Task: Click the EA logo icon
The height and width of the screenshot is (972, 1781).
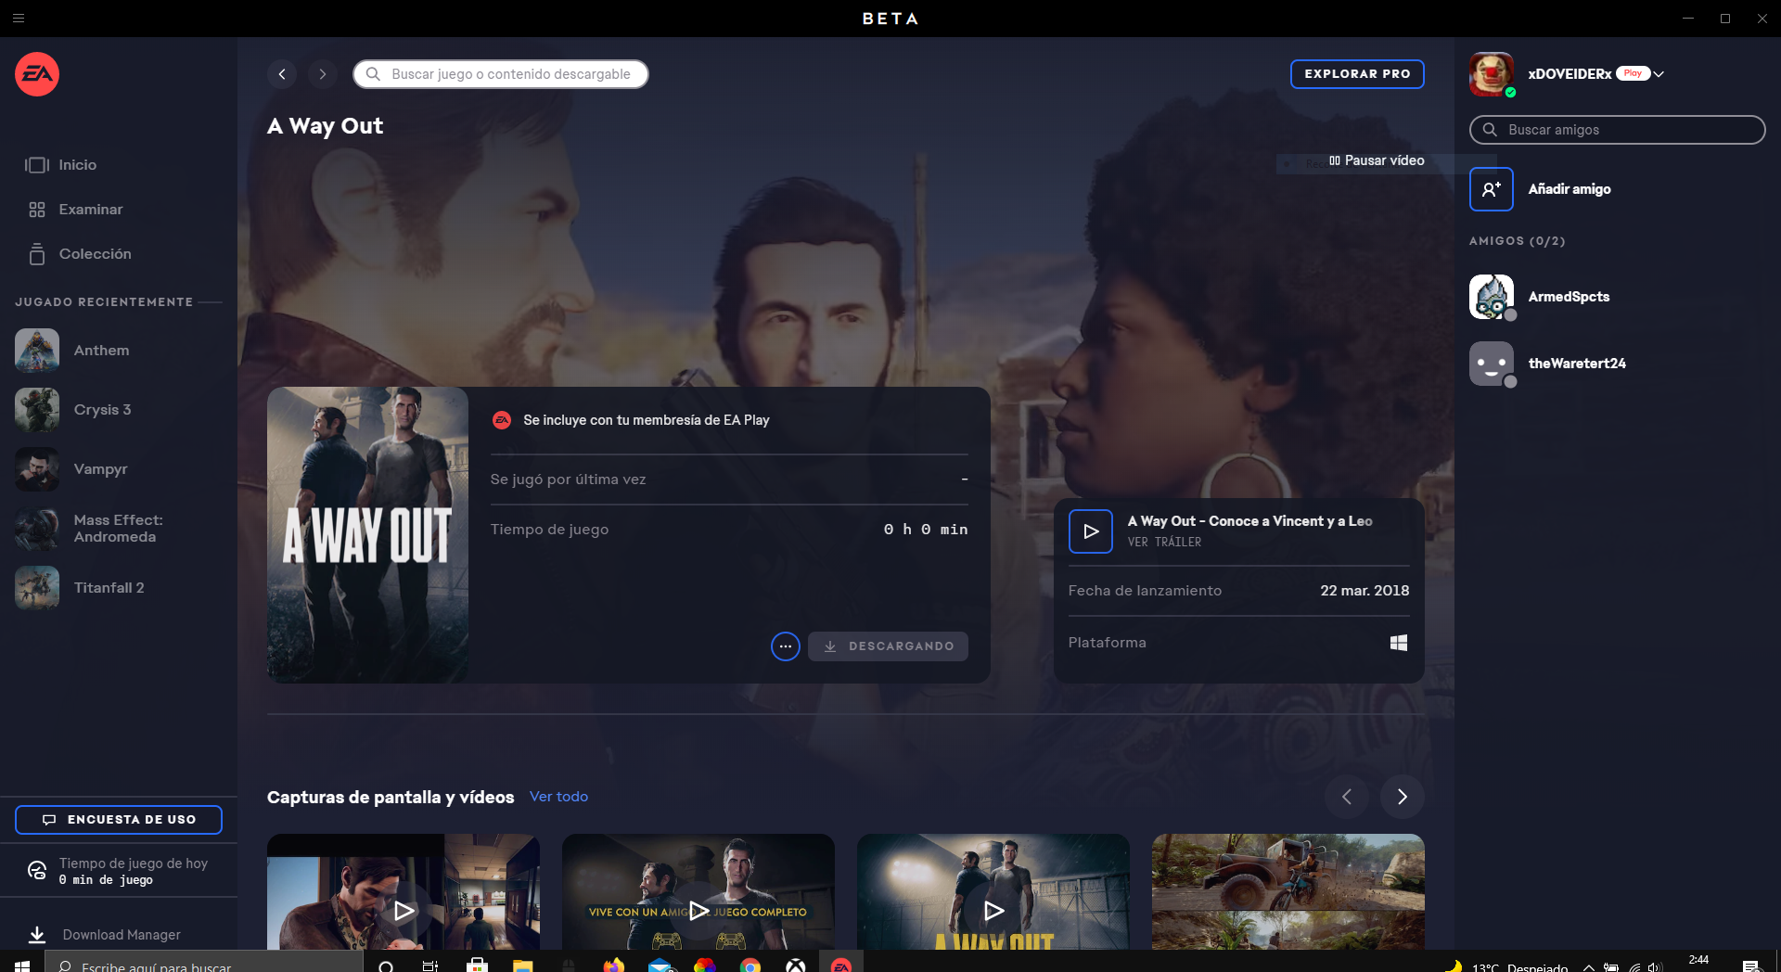Action: pos(37,74)
